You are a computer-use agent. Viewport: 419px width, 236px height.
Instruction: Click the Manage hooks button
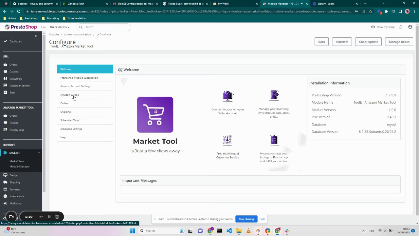(399, 42)
